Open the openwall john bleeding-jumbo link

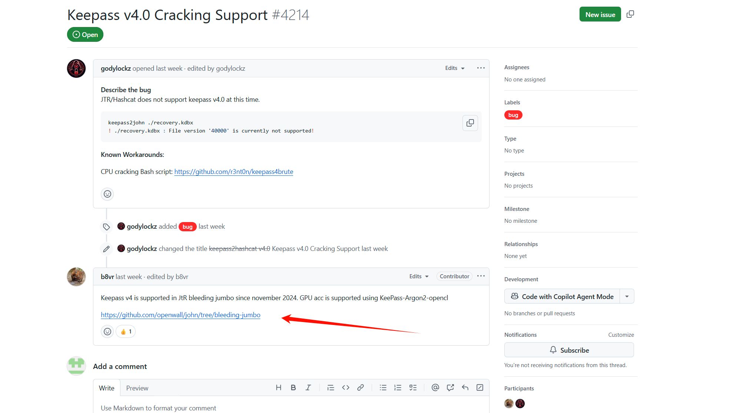[180, 315]
